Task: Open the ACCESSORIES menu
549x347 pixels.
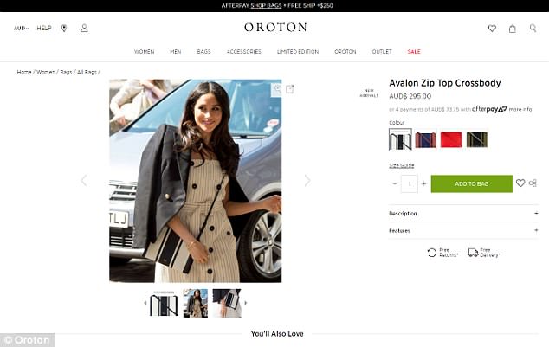Action: (244, 51)
